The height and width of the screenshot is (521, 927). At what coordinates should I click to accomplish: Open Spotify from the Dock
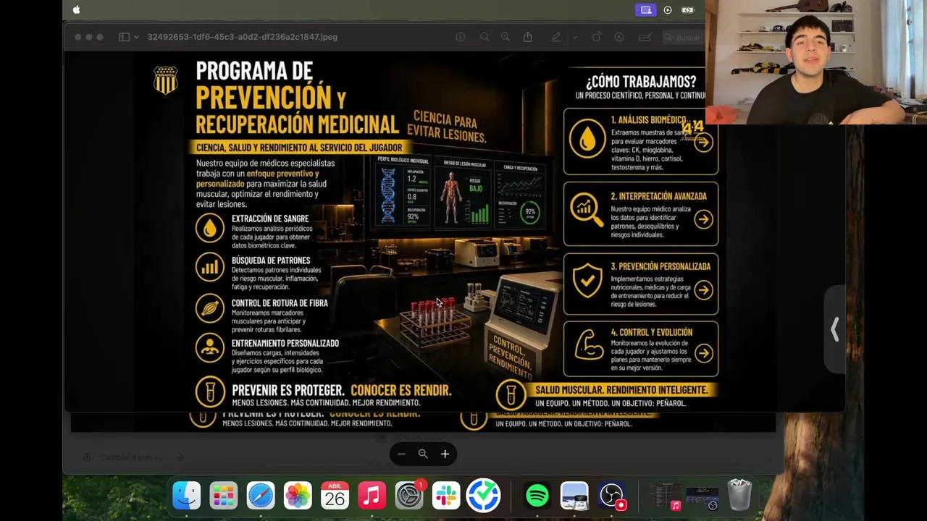tap(537, 496)
